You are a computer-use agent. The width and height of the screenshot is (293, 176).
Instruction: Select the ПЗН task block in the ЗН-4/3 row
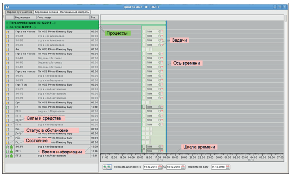pyautogui.click(x=155, y=67)
